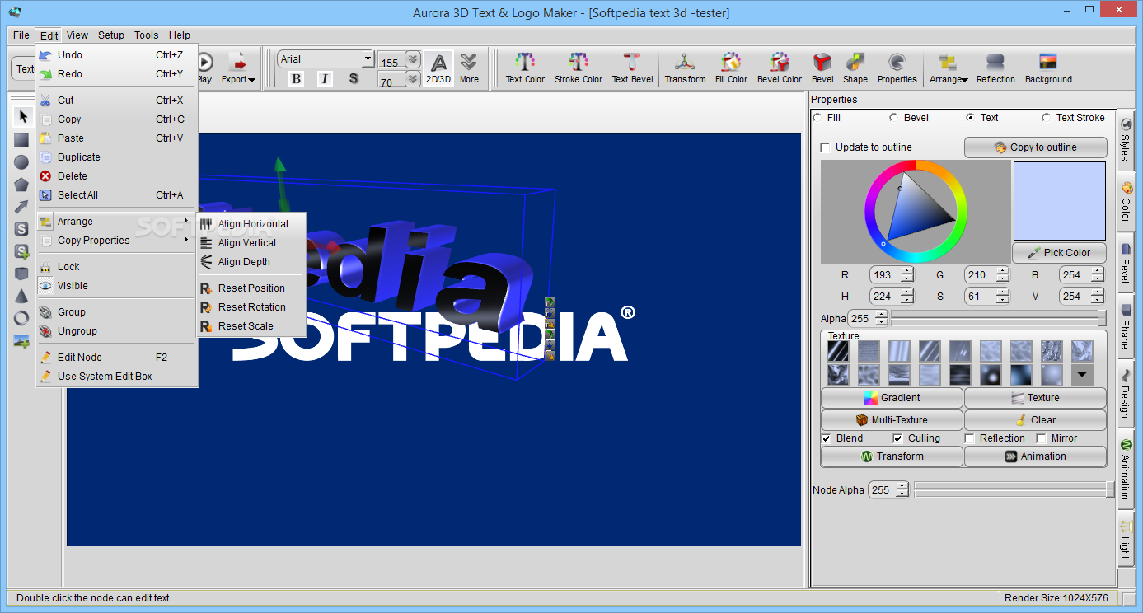Select the Text radio button
The image size is (1143, 613).
click(970, 118)
